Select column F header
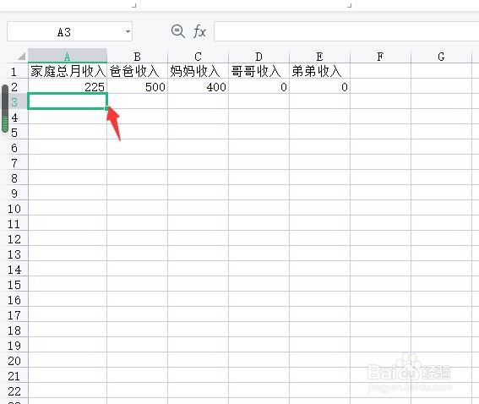 click(380, 56)
